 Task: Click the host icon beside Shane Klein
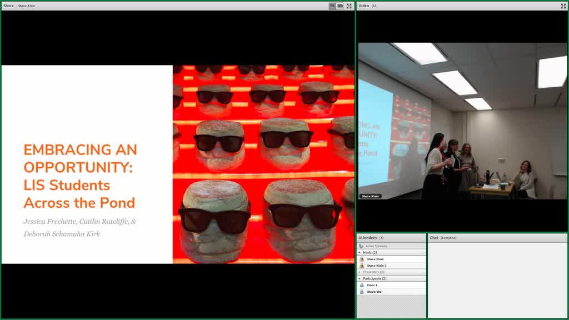click(362, 259)
